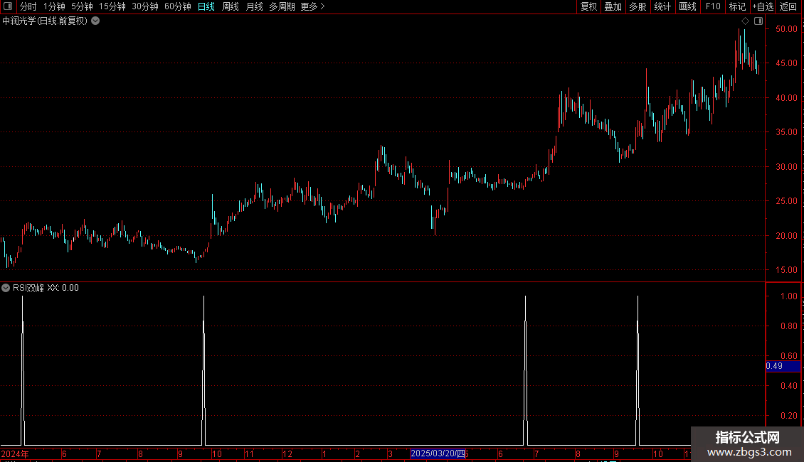Select the 60分钟 period
Image resolution: width=804 pixels, height=462 pixels.
pyautogui.click(x=177, y=6)
